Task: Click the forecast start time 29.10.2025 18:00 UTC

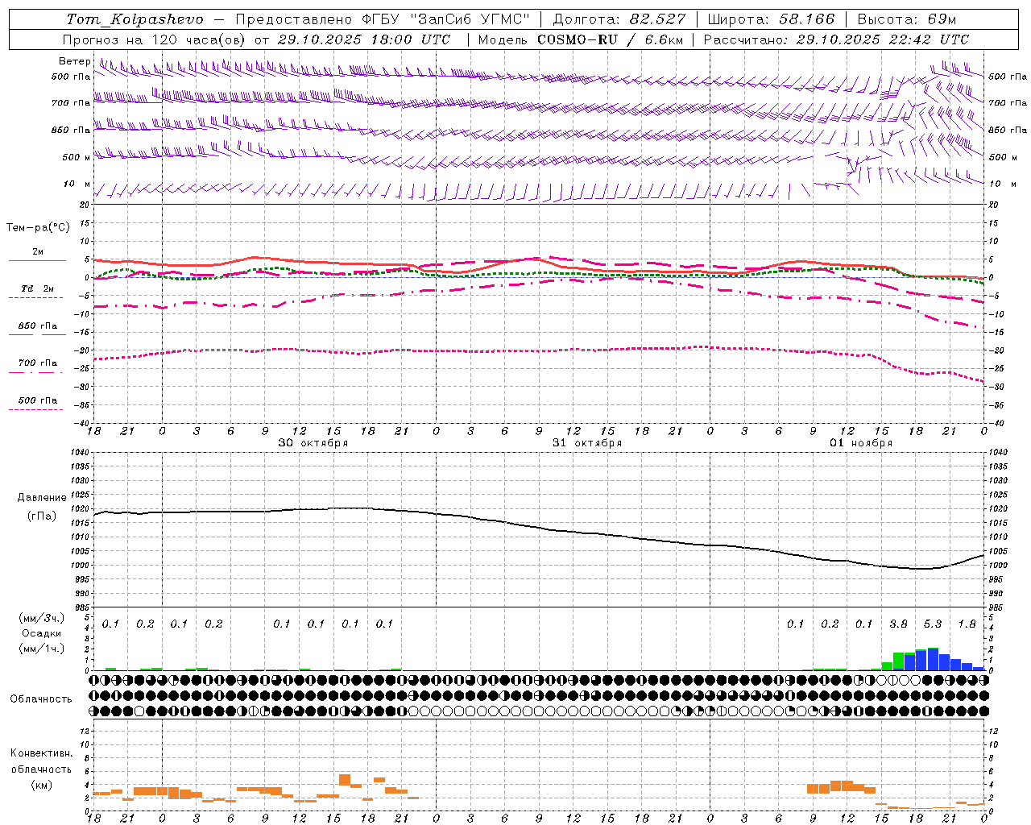Action: click(x=363, y=39)
